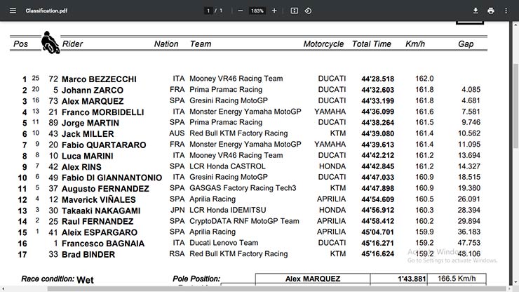Print the PDF document
The image size is (519, 292).
(x=491, y=11)
